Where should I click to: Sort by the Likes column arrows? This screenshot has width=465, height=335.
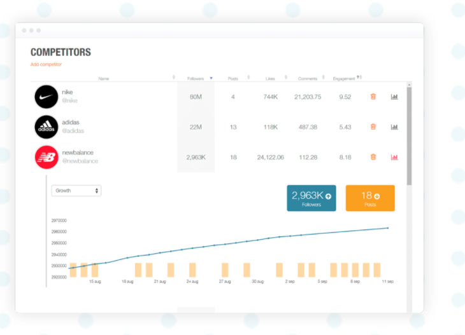[286, 78]
